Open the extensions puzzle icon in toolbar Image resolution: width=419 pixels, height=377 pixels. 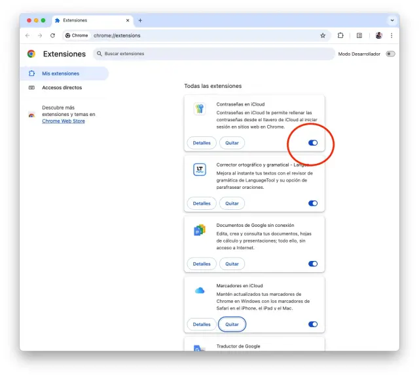(x=340, y=35)
